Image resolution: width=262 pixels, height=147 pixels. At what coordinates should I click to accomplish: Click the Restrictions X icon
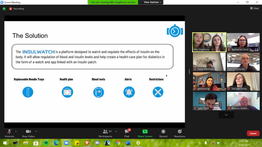[158, 92]
